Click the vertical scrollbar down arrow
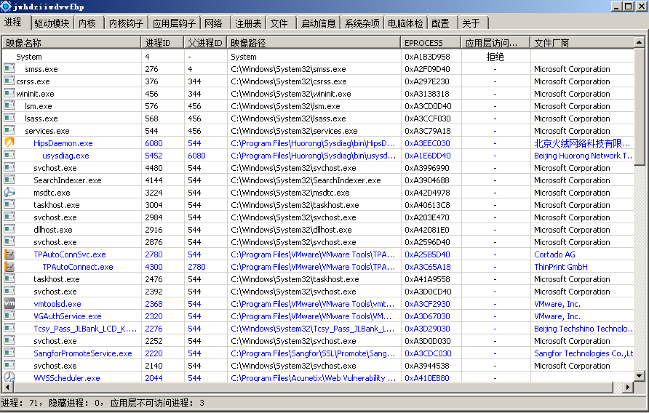 point(639,376)
